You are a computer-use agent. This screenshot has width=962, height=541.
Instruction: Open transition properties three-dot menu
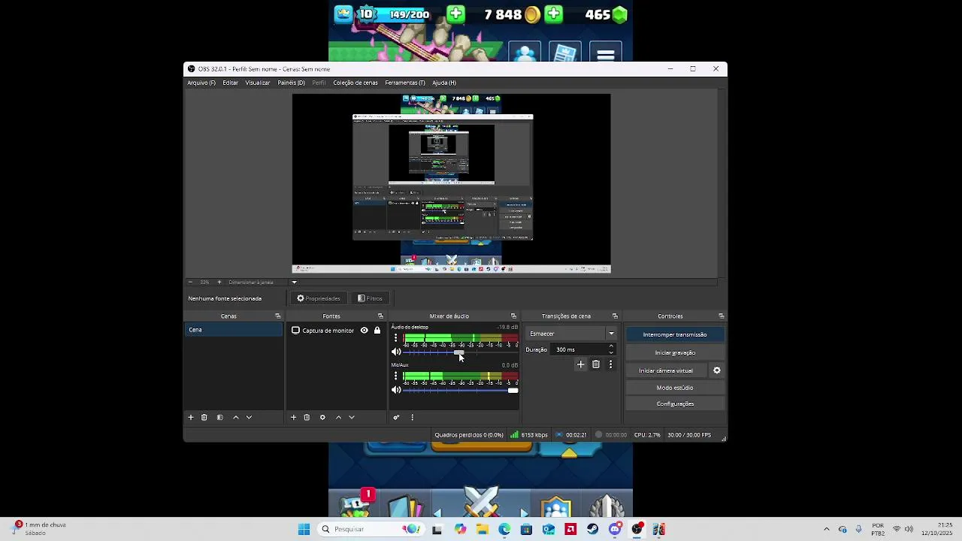pyautogui.click(x=610, y=364)
